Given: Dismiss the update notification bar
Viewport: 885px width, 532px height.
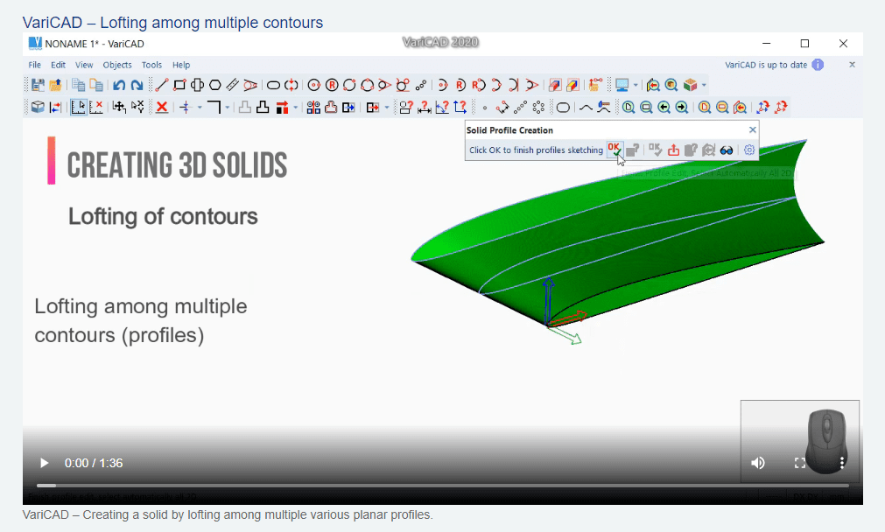Looking at the screenshot, I should click(853, 65).
